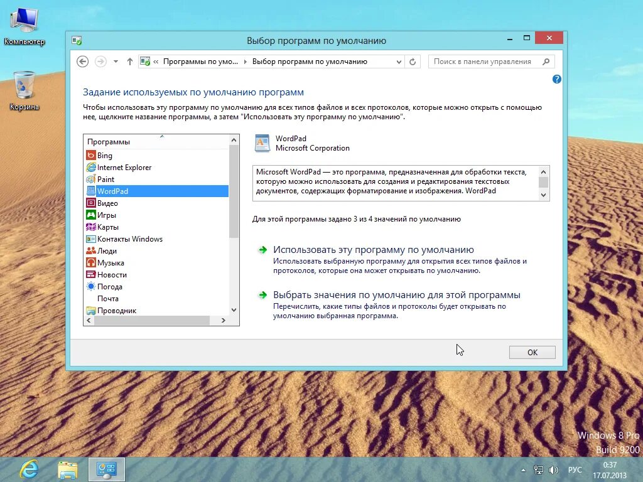Select the Карты program icon

tap(90, 227)
